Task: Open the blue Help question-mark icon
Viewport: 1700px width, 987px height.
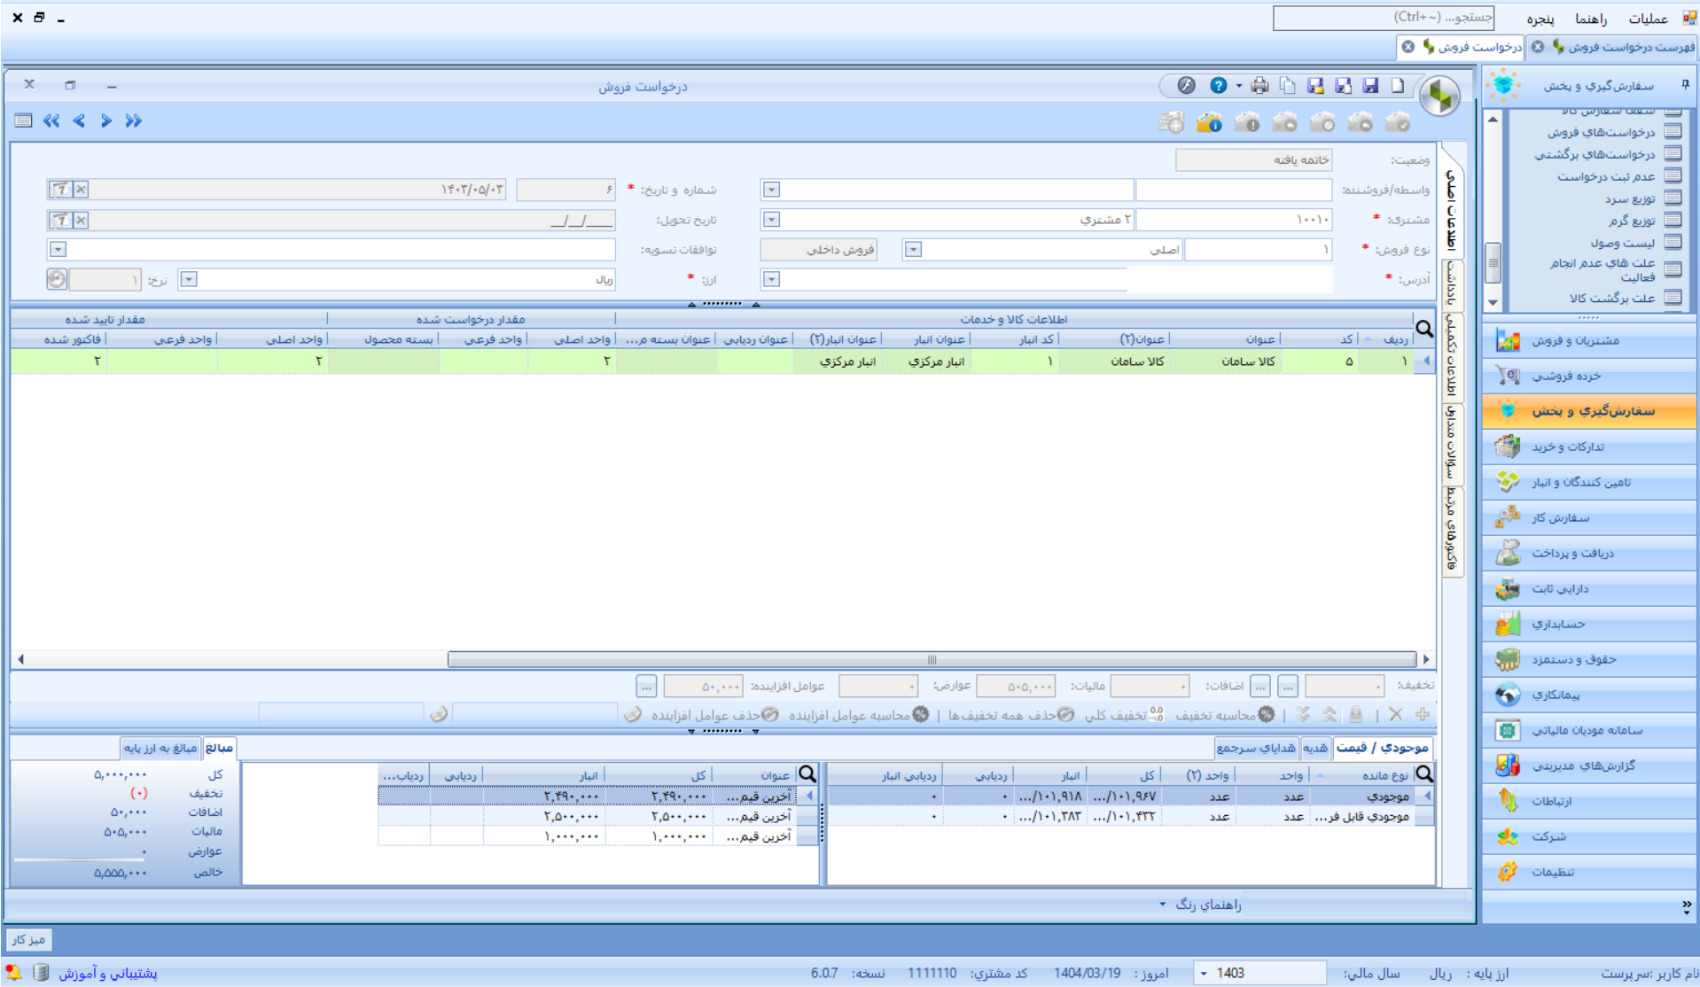Action: point(1219,86)
